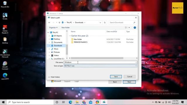
Task: Click This PC in the address path
Action: tap(69, 22)
